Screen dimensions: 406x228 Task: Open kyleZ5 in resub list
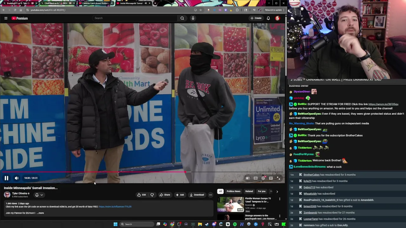point(307,181)
